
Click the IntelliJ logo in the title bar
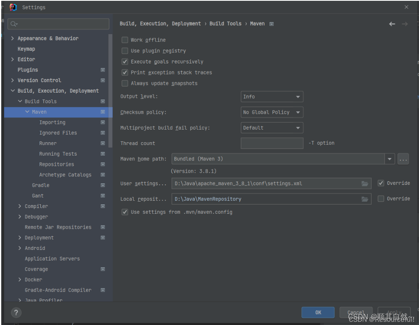(x=13, y=7)
